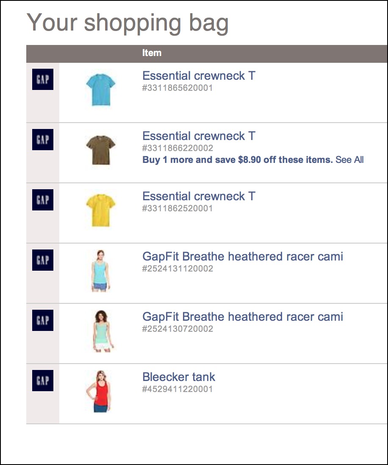388x465 pixels.
Task: Open the Bleecker tank product link
Action: click(178, 377)
